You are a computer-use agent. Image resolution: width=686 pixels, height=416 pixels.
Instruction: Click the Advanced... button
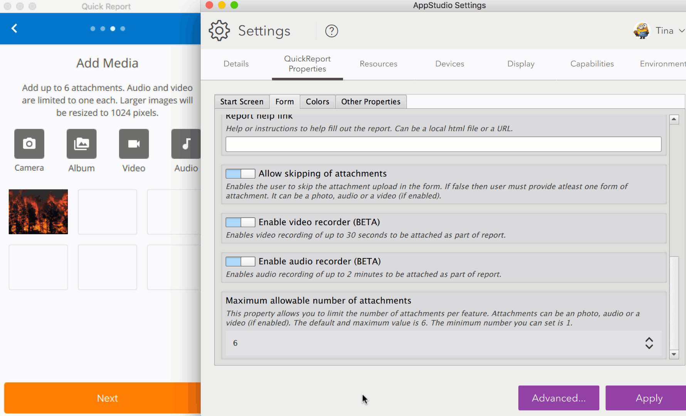(x=558, y=398)
